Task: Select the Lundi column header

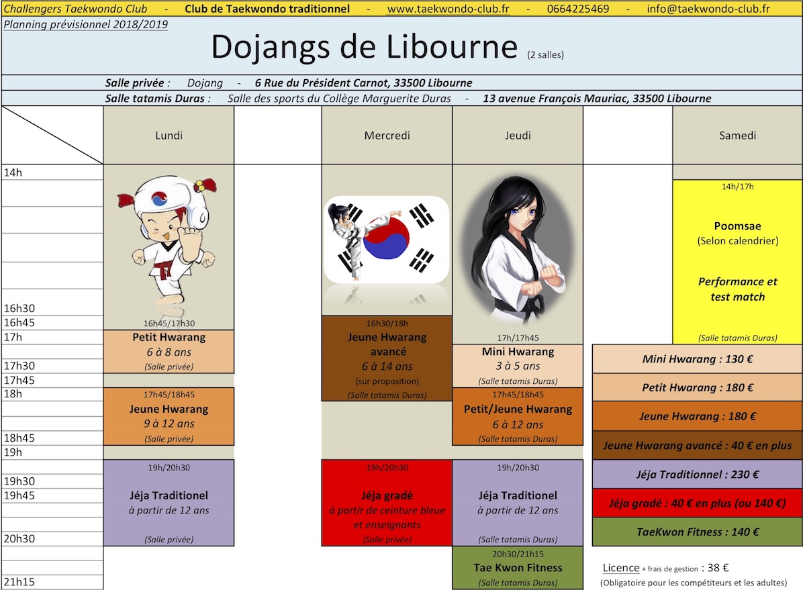Action: (x=169, y=136)
